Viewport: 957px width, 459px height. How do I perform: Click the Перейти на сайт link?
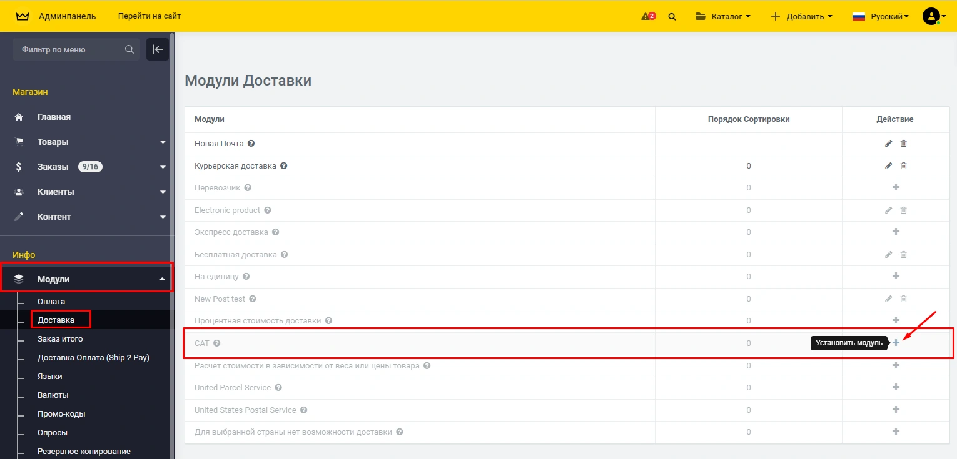coord(149,16)
